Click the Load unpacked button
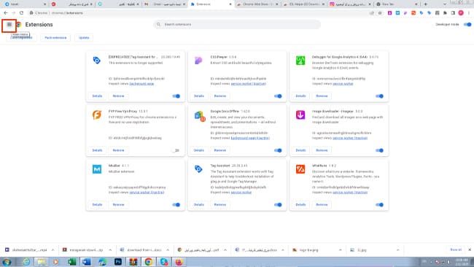Screen dimensions: 474x267 coord(21,38)
